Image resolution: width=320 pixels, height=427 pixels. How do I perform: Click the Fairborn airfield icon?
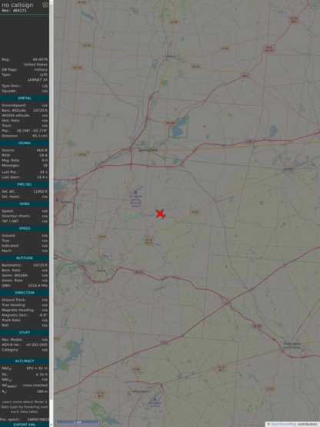(x=57, y=200)
